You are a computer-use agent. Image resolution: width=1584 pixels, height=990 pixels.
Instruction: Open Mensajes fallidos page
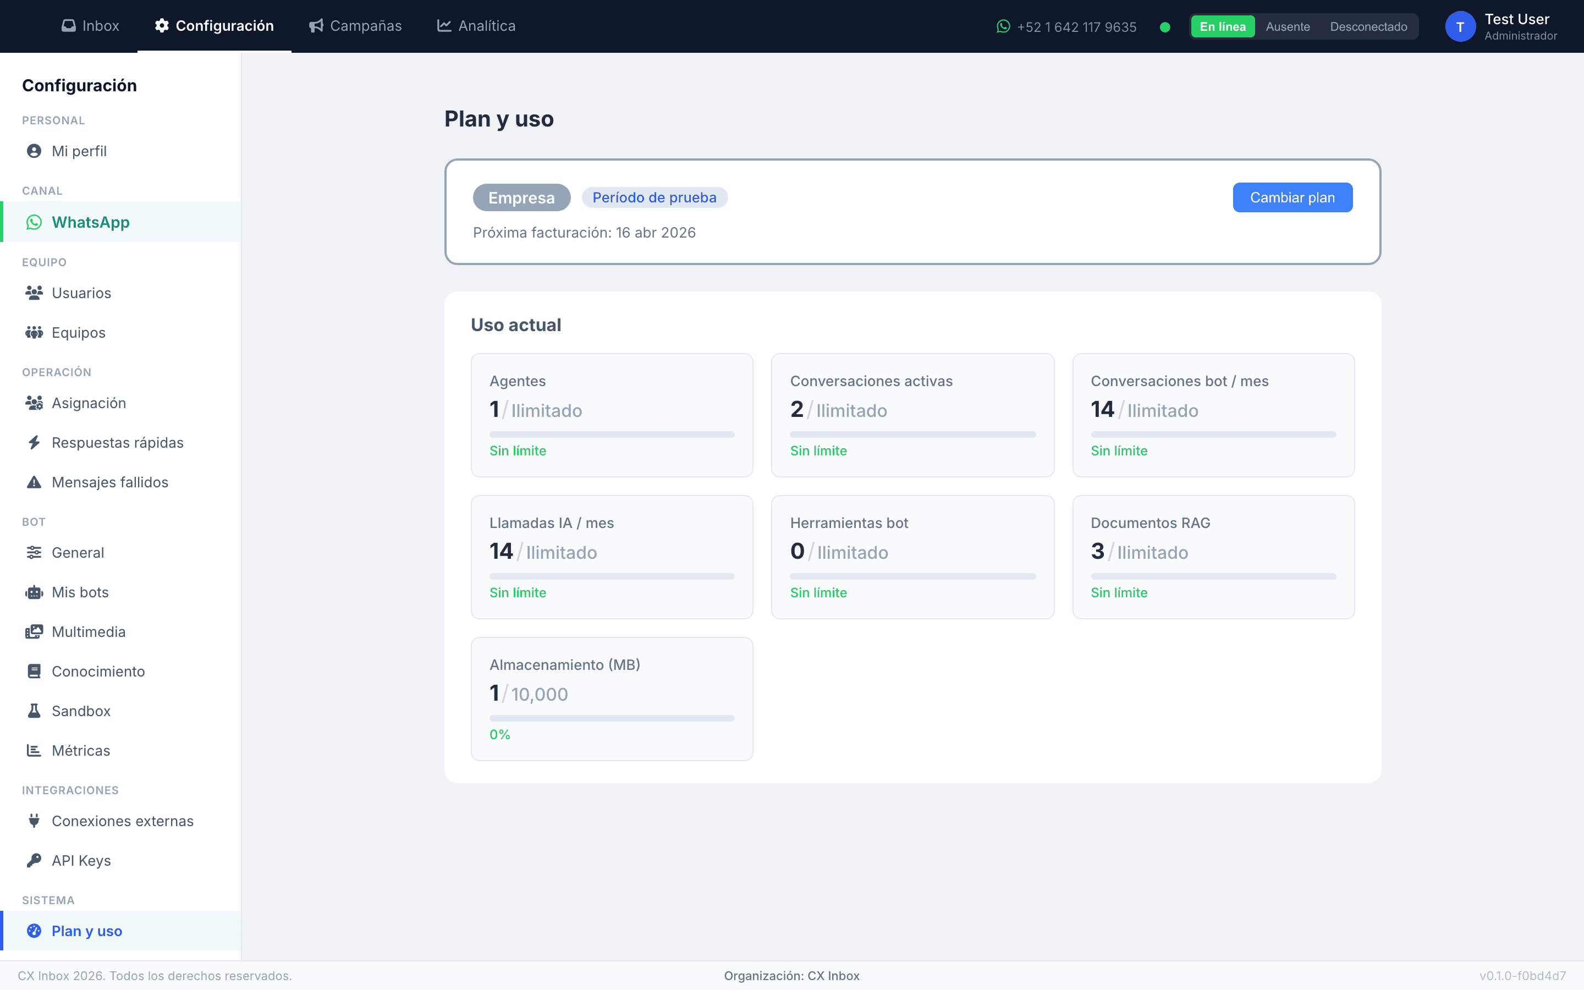pos(120,482)
